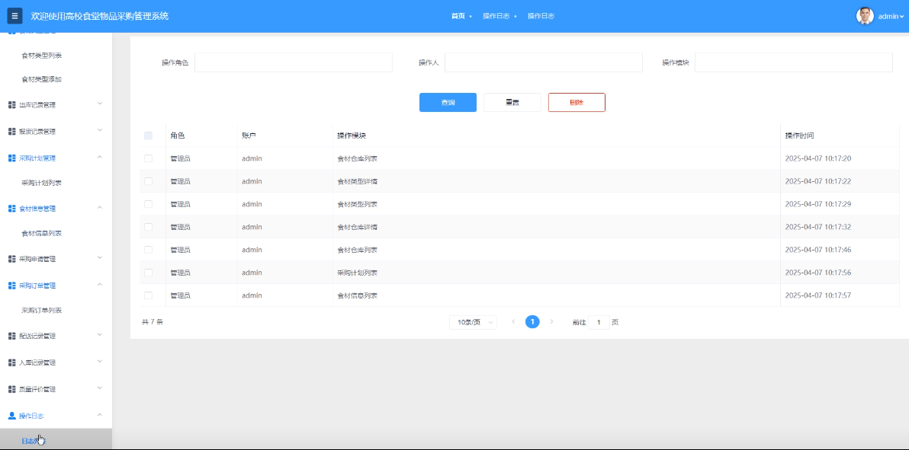Image resolution: width=909 pixels, height=450 pixels.
Task: Expand the 采购申请管理 chevron
Action: tap(99, 257)
